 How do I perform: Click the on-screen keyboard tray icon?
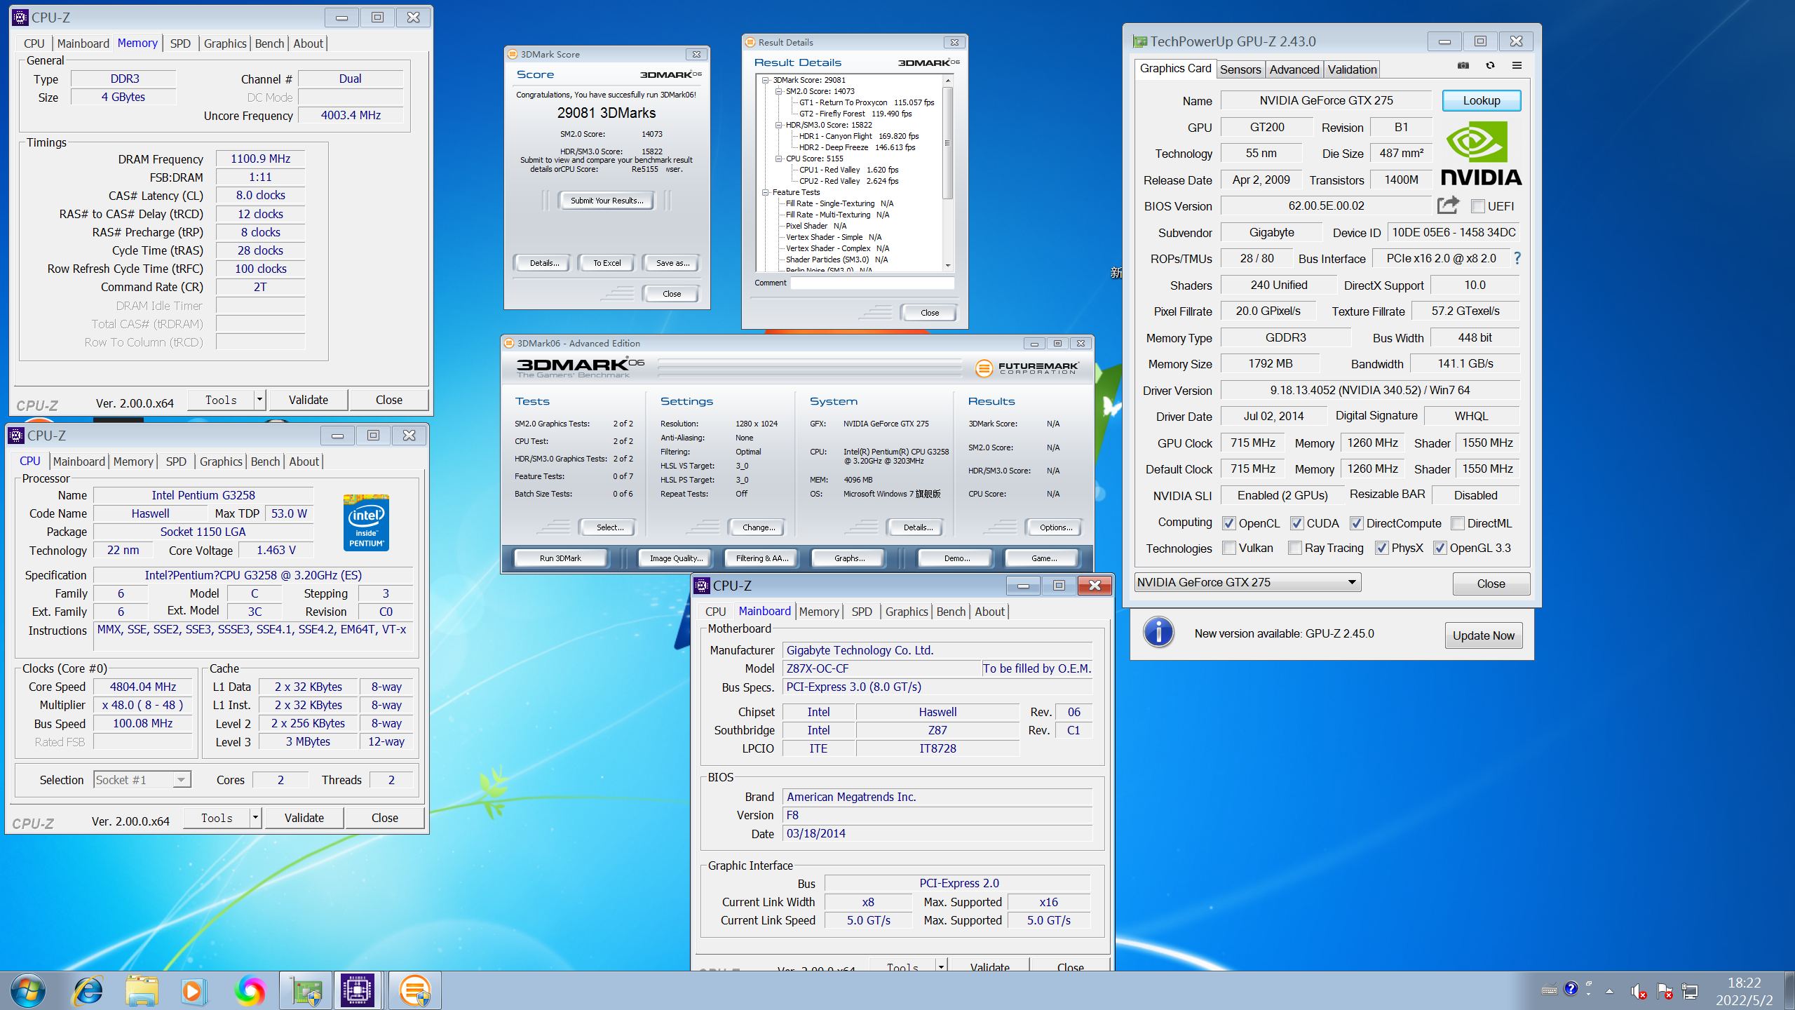pyautogui.click(x=1549, y=990)
